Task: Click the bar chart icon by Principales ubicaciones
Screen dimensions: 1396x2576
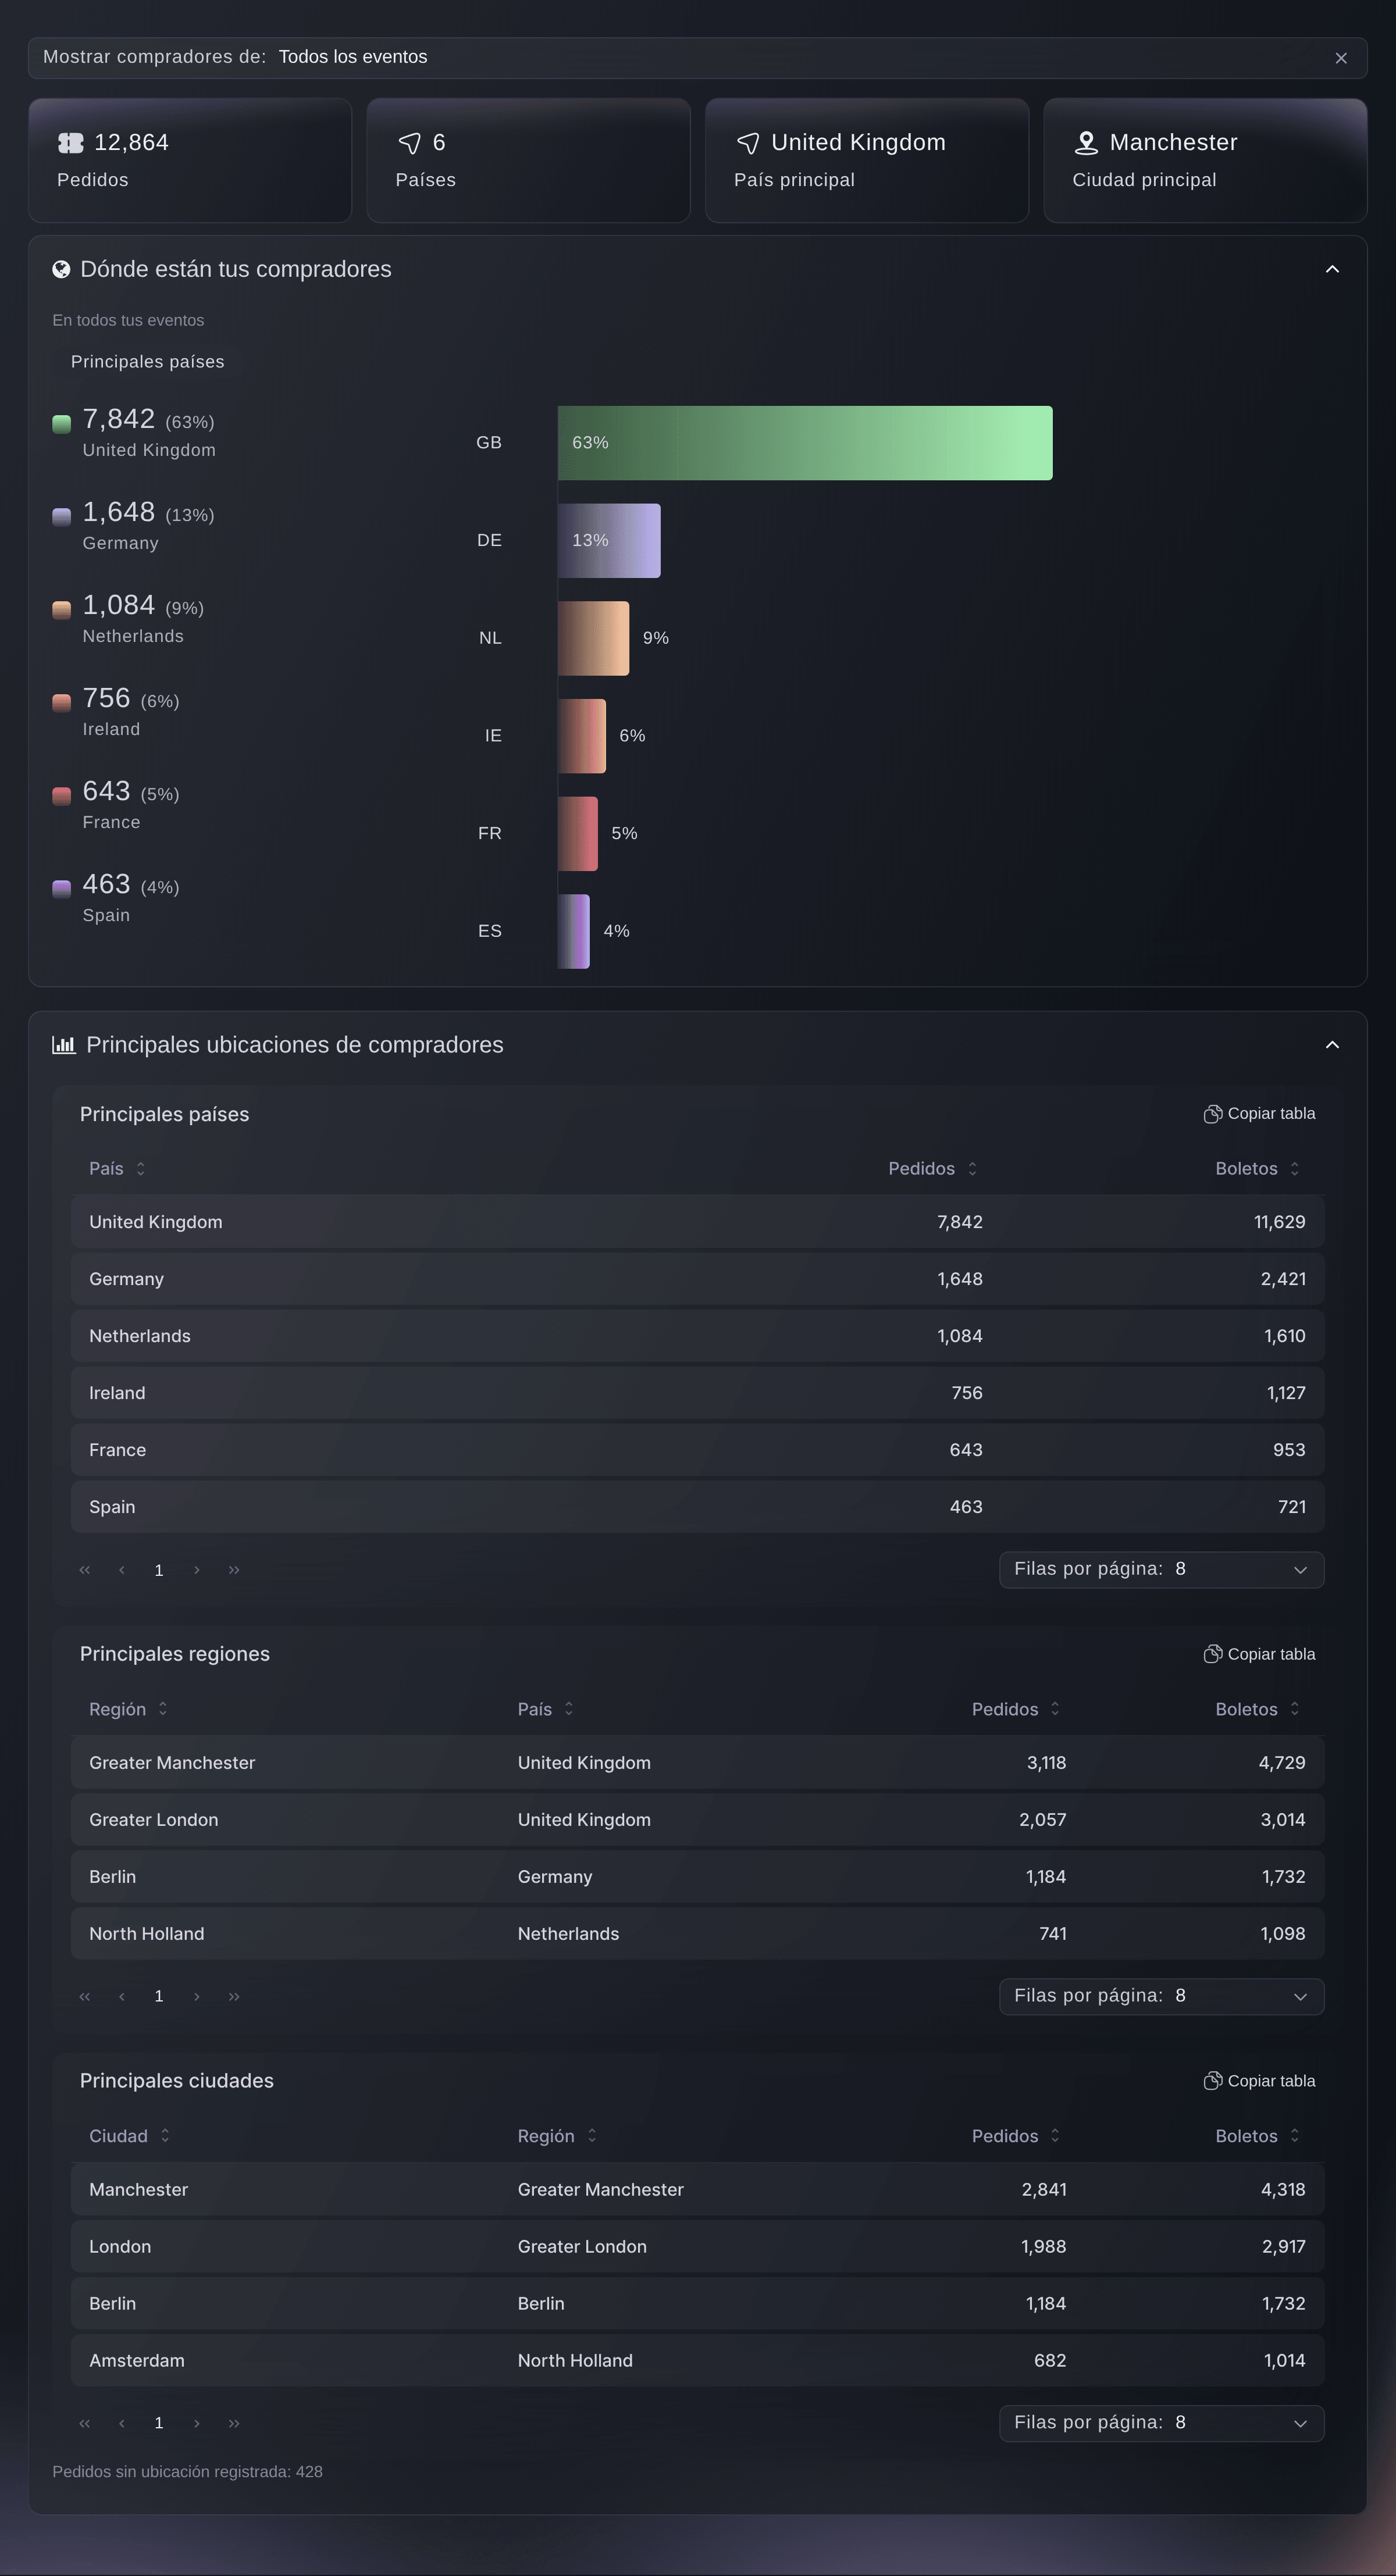Action: coord(64,1045)
